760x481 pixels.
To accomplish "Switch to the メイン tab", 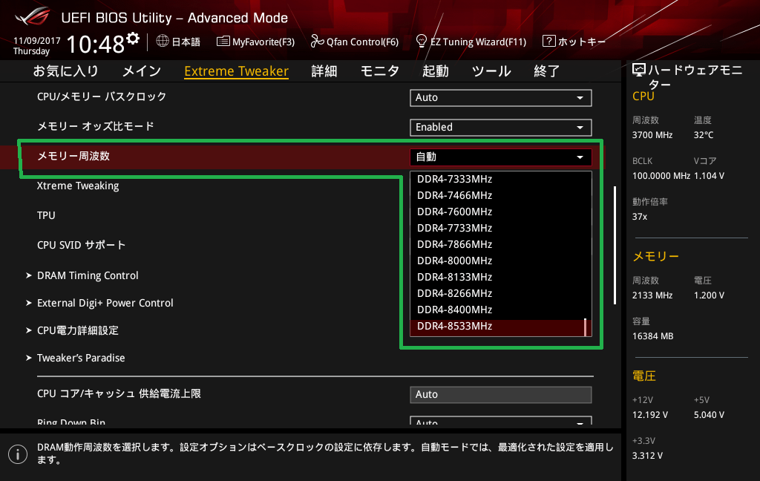I will [x=142, y=71].
